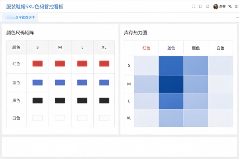This screenshot has height=159, width=239.
Task: Click darkest heatmap cell 蓝色 size M
Action: (171, 84)
